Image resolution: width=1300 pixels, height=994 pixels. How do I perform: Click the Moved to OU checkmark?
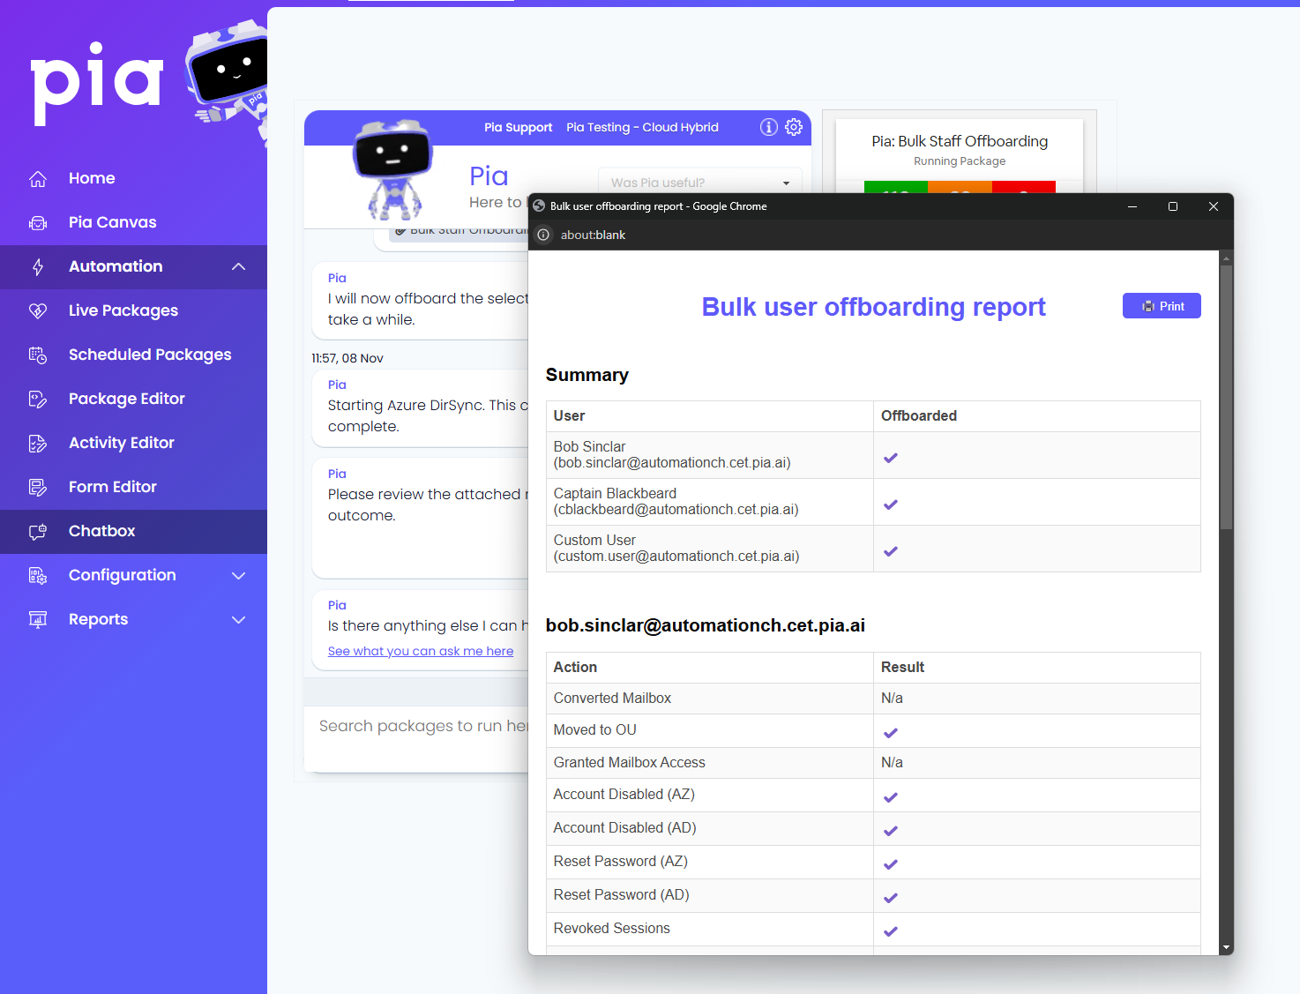coord(891,733)
